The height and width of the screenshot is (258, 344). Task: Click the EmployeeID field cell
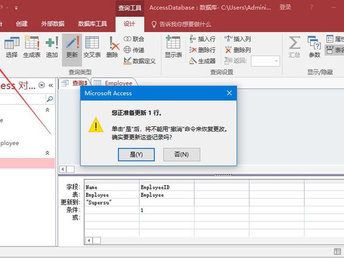(x=167, y=187)
